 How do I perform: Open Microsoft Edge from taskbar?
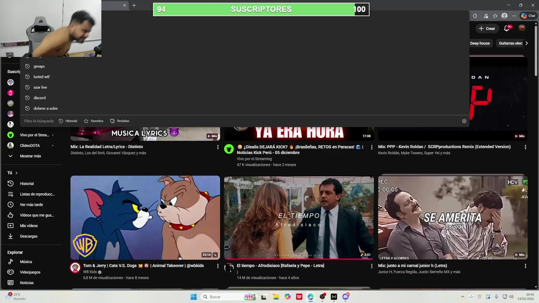click(x=311, y=297)
